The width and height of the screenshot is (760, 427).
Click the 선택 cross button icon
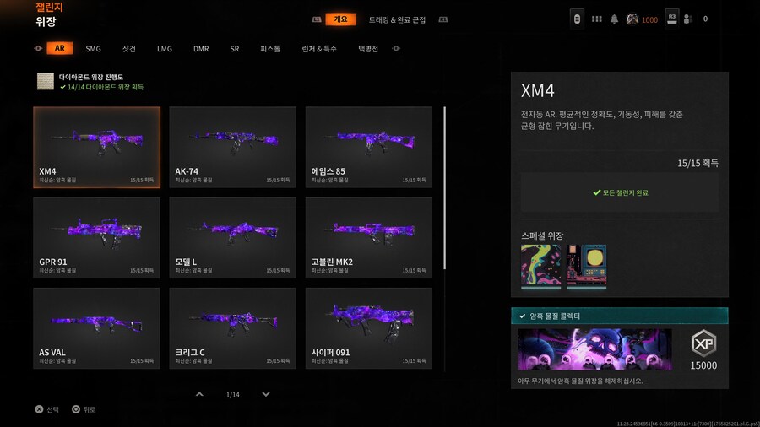tap(39, 409)
